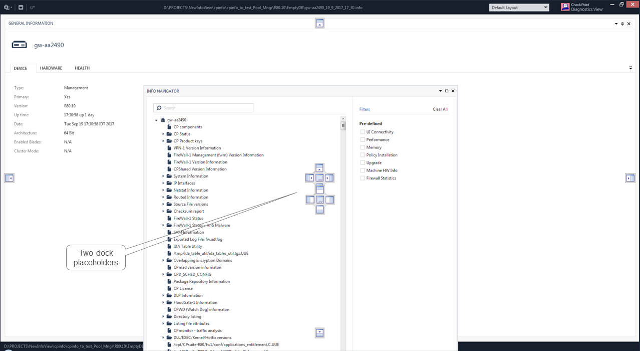Select FireWall-1 Status tree item
This screenshot has width=640, height=351.
coord(188,218)
